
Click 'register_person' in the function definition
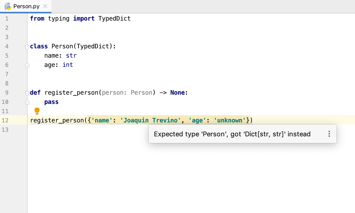(71, 93)
